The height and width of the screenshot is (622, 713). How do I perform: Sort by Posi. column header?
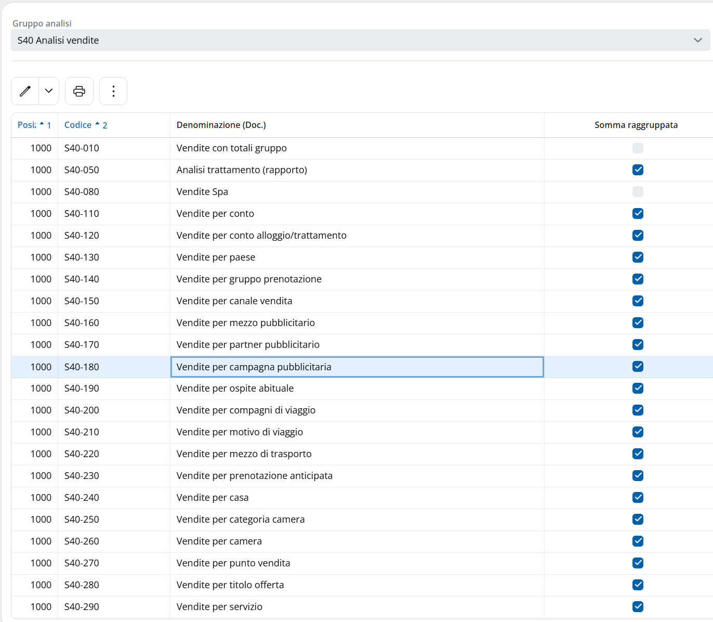[x=28, y=125]
